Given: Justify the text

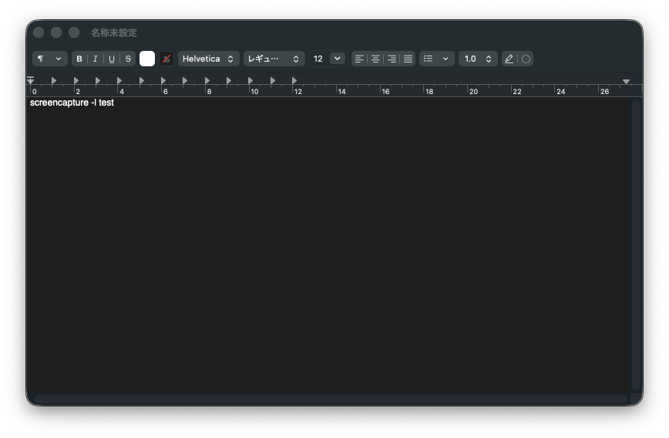Looking at the screenshot, I should (408, 59).
